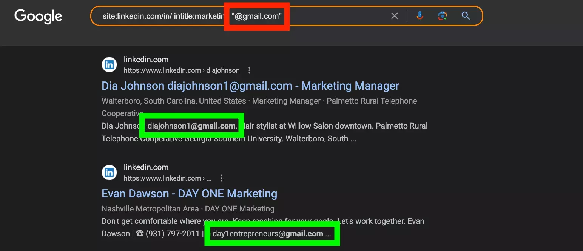Screen dimensions: 583x251
Task: Click the LinkedIn favicon beside Evan Dawson result
Action: [x=109, y=172]
